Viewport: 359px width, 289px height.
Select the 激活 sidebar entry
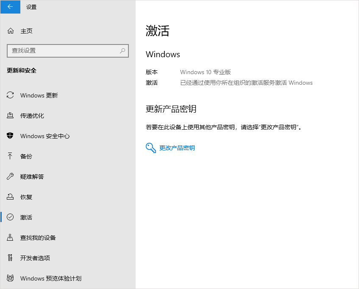tap(26, 217)
